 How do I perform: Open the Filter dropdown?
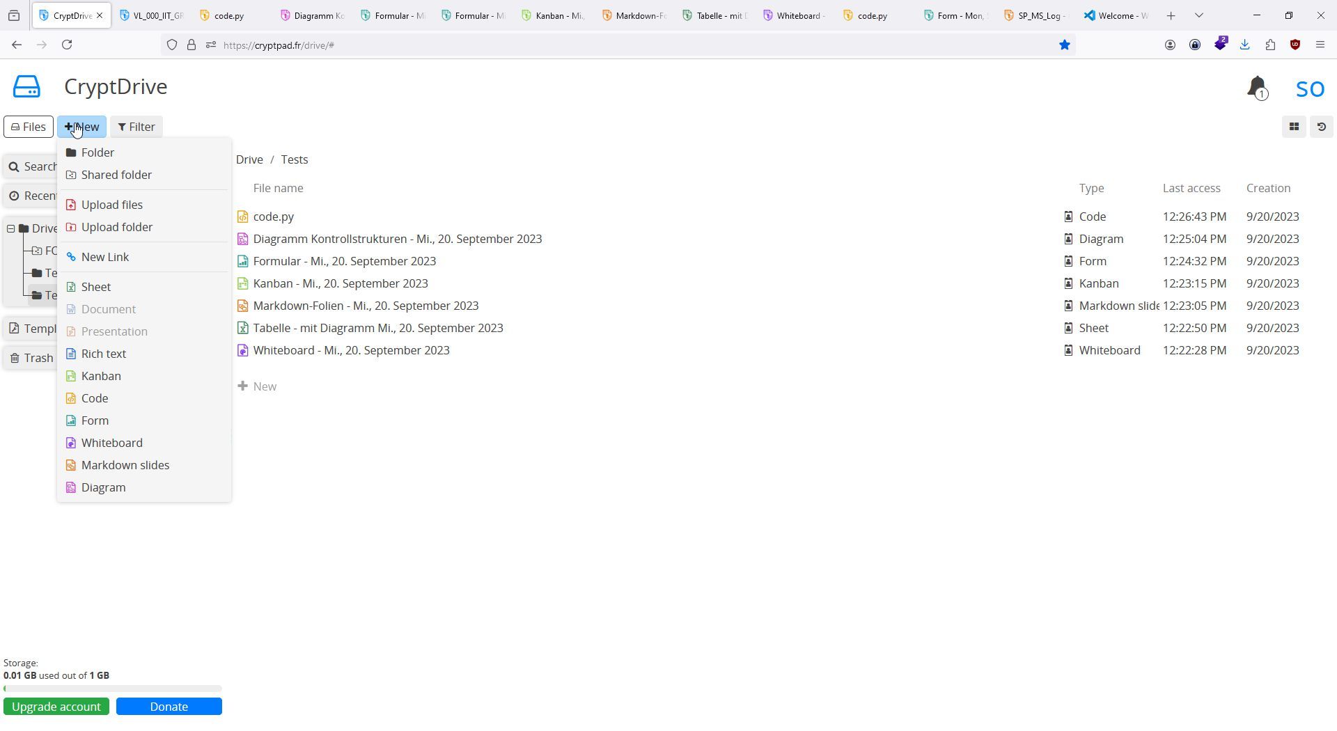(136, 127)
